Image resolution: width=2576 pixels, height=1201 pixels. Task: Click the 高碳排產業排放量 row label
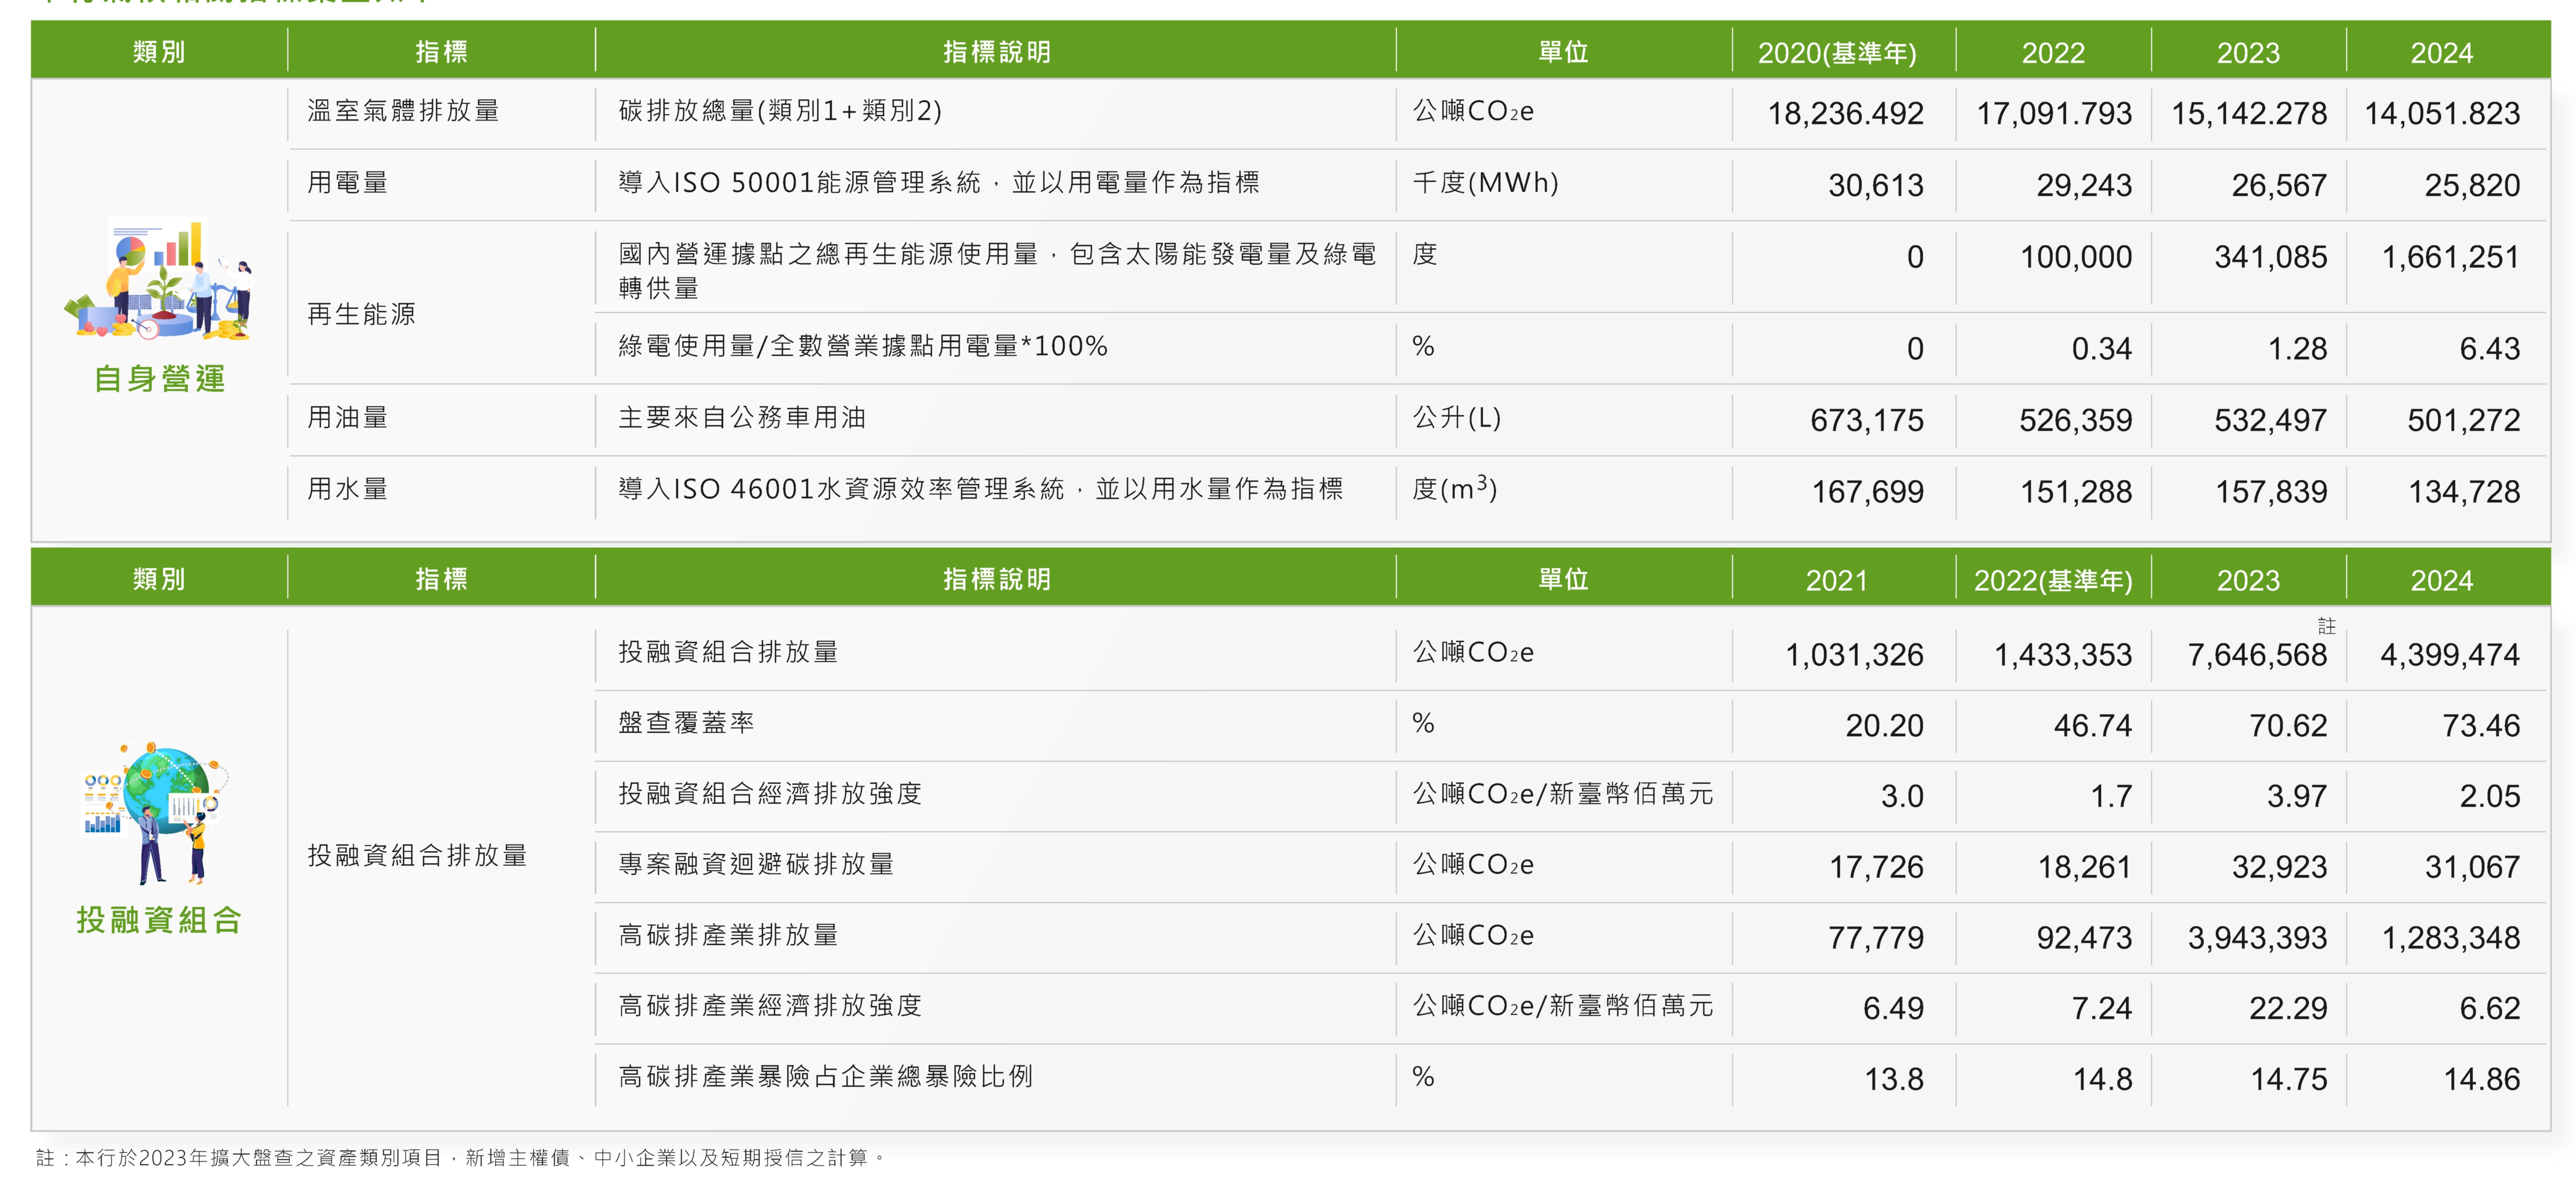[x=728, y=936]
